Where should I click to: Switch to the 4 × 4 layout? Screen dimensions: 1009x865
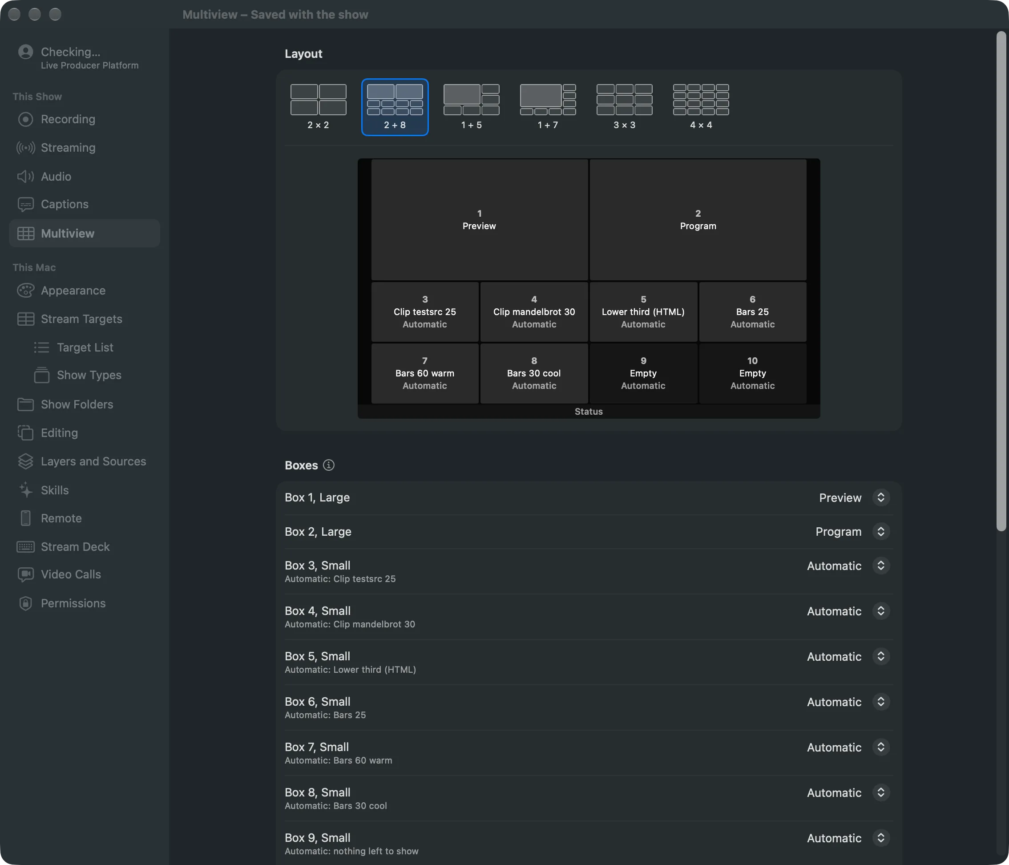click(701, 107)
